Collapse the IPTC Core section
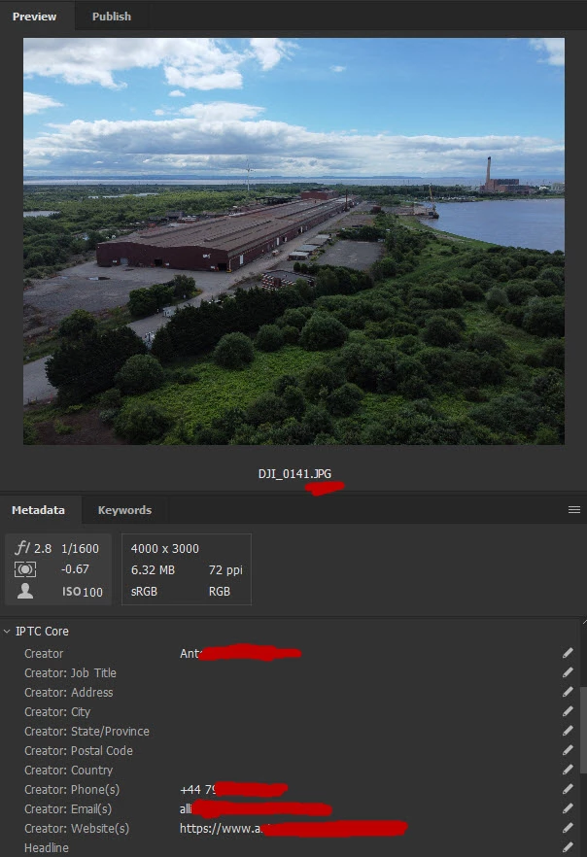This screenshot has width=587, height=857. [x=7, y=632]
